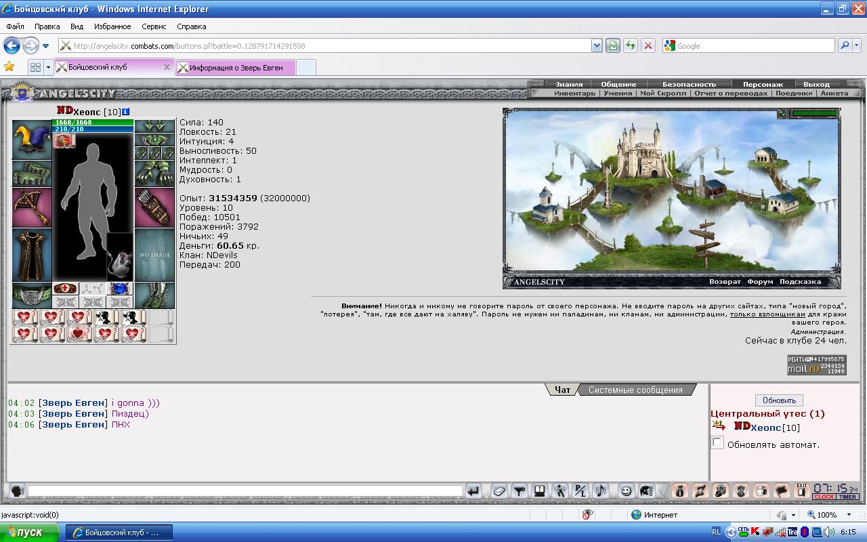This screenshot has width=867, height=542.
Task: Click the running man chat speed icon
Action: point(560,491)
